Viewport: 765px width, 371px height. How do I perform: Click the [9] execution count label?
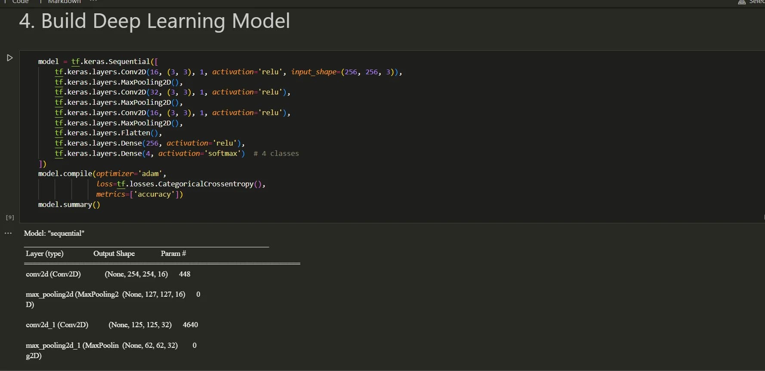(10, 217)
